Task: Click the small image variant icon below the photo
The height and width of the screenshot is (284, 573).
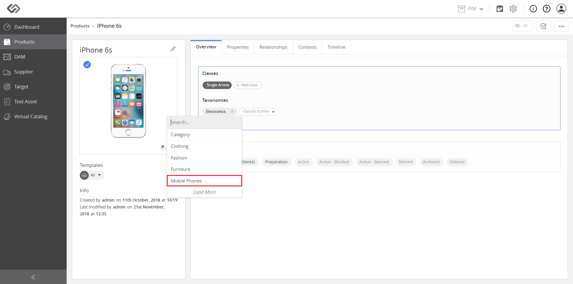Action: pyautogui.click(x=163, y=147)
